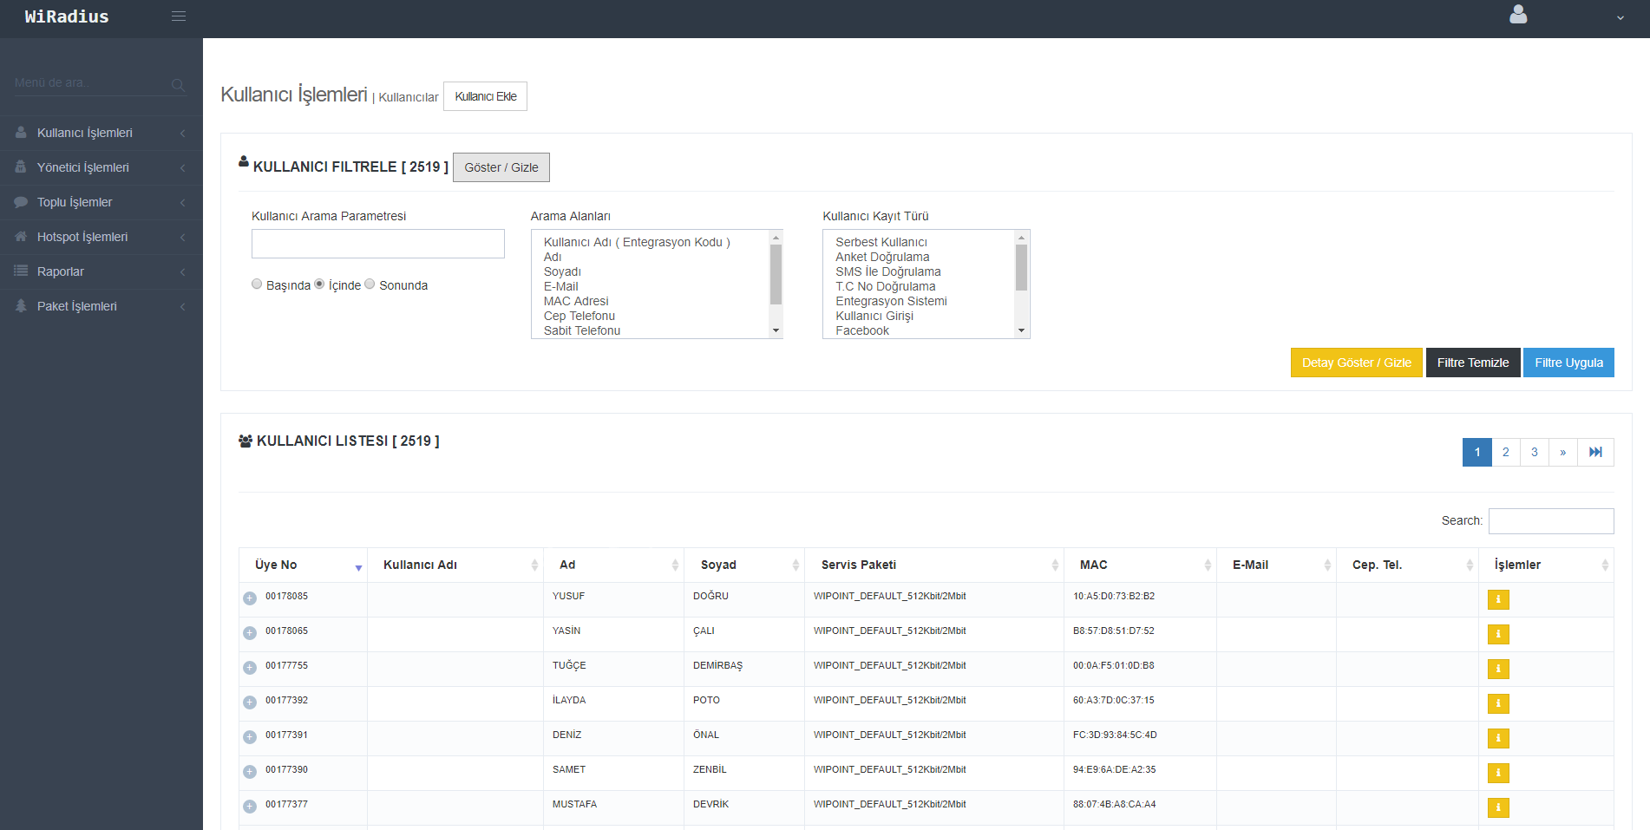Open info icon for SAMET ZENBİL row
This screenshot has width=1650, height=830.
click(x=1498, y=773)
